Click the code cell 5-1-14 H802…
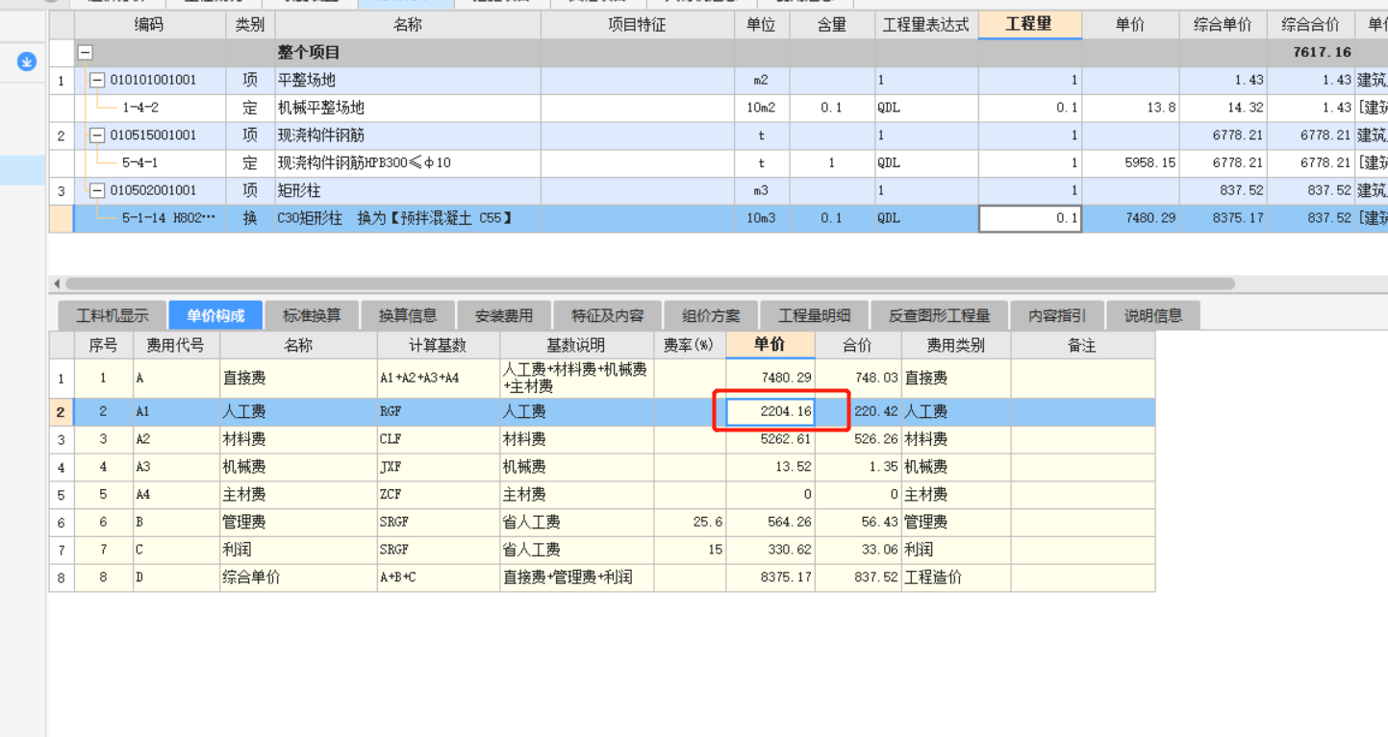Viewport: 1388px width, 737px height. [149, 218]
